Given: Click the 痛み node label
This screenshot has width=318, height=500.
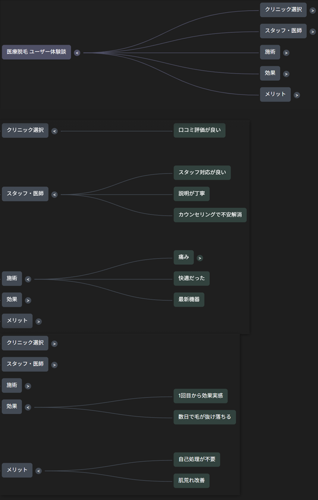Looking at the screenshot, I should tap(183, 258).
